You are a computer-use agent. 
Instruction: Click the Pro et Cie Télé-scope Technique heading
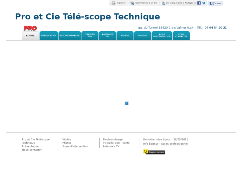coord(88,17)
